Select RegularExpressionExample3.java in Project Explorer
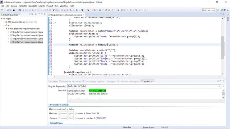Image resolution: width=230 pixels, height=129 pixels. pyautogui.click(x=28, y=39)
